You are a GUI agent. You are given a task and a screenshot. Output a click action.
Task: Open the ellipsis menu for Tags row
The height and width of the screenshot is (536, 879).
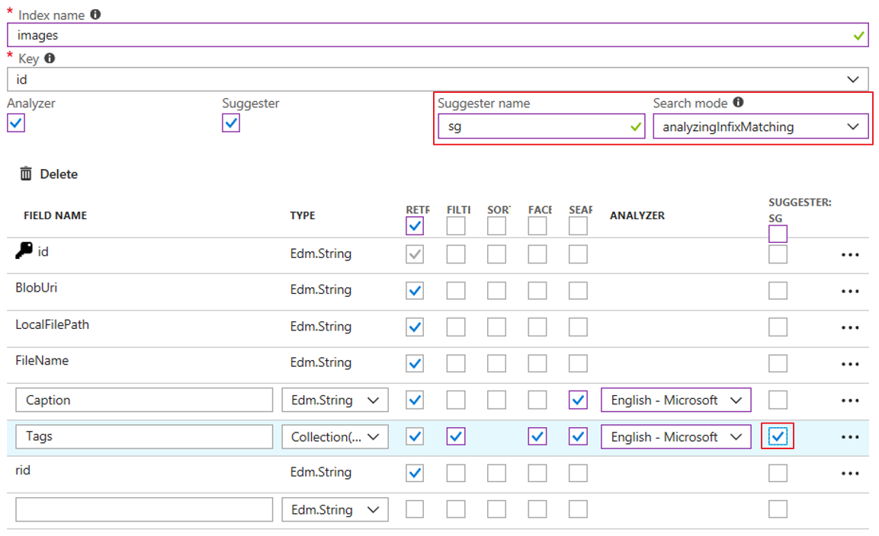coord(850,437)
